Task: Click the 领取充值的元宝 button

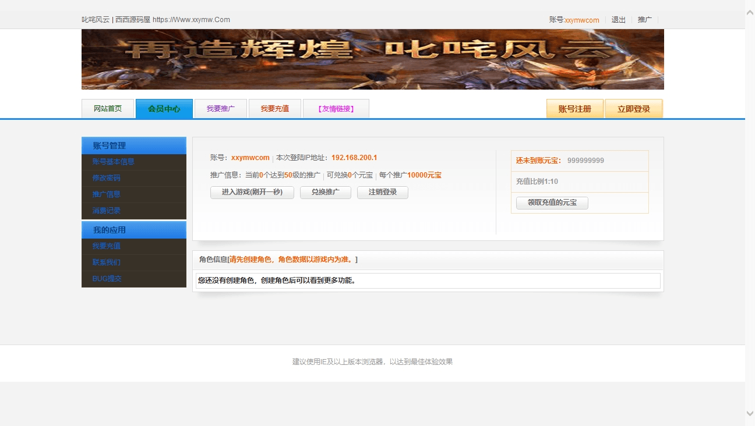Action: 552,203
